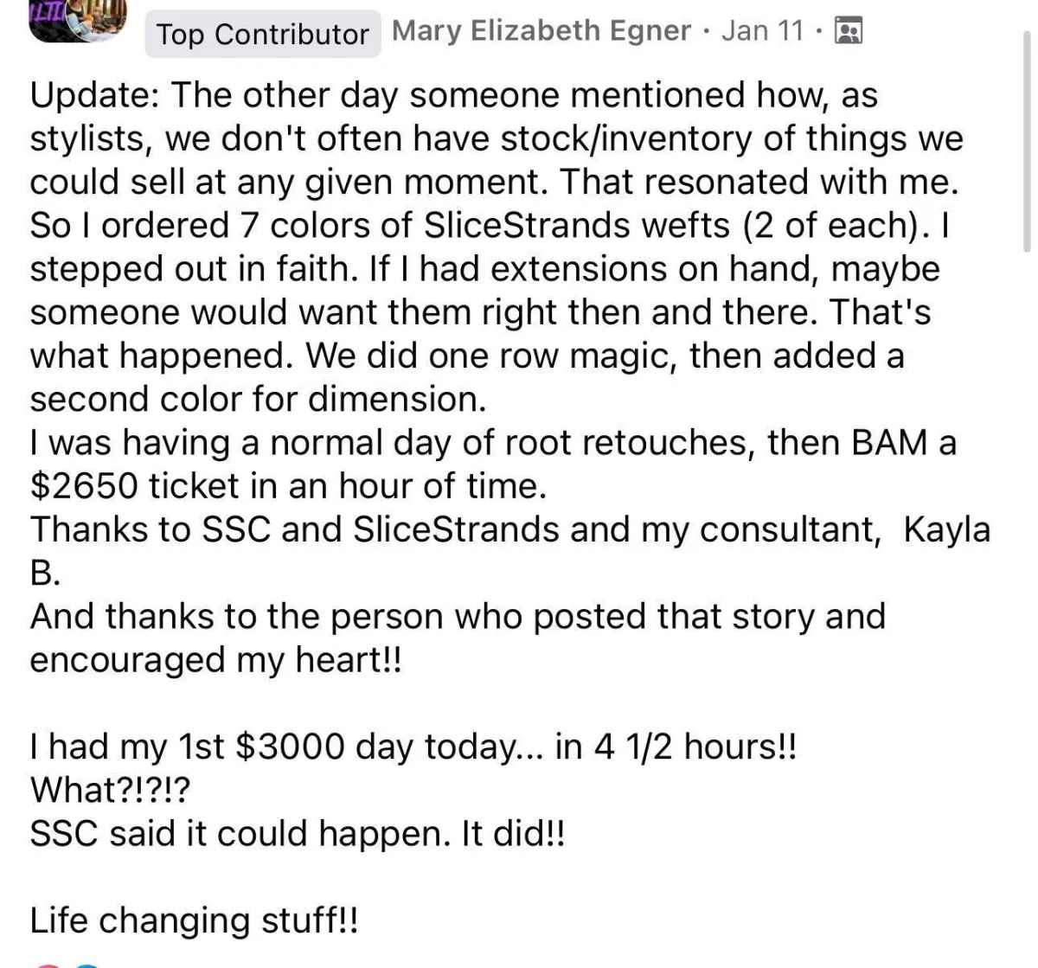1038x968 pixels.
Task: Open the Jan 11 post timestamp
Action: coord(762,31)
